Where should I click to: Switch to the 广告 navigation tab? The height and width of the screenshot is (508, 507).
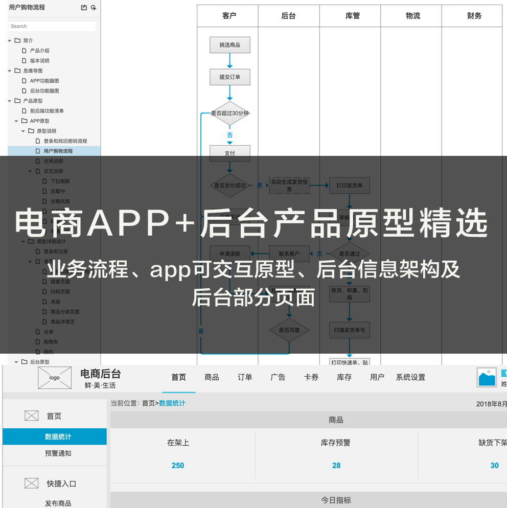click(x=278, y=378)
